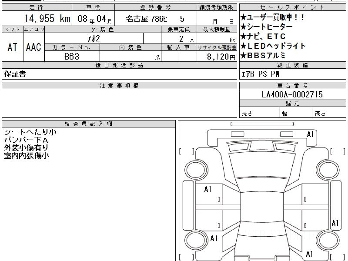The width and height of the screenshot is (348, 261).
Task: Select inspector note 外装小傷有り
Action: point(26,148)
